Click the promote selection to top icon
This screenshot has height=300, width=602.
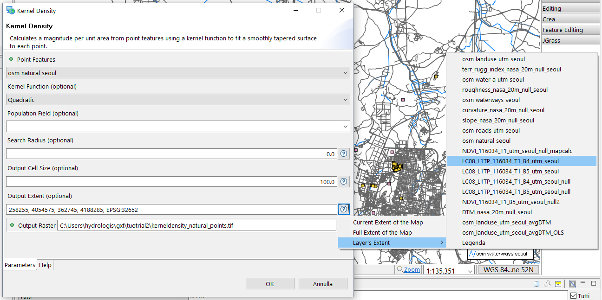coord(558,284)
